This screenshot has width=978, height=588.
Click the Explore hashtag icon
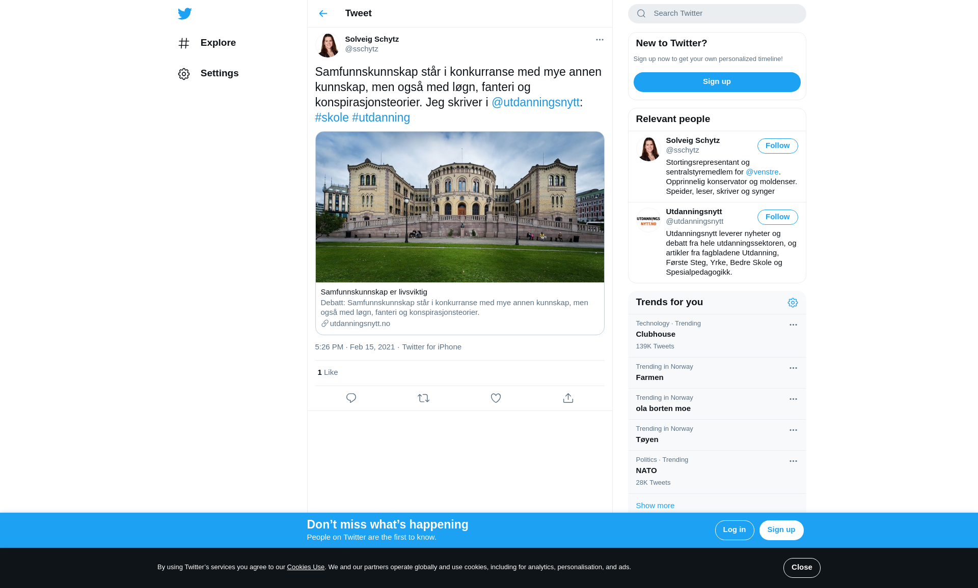[x=184, y=43]
